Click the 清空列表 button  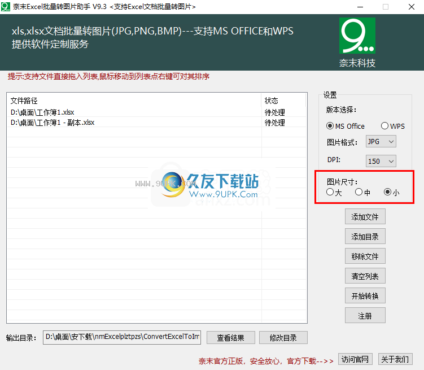click(x=365, y=276)
